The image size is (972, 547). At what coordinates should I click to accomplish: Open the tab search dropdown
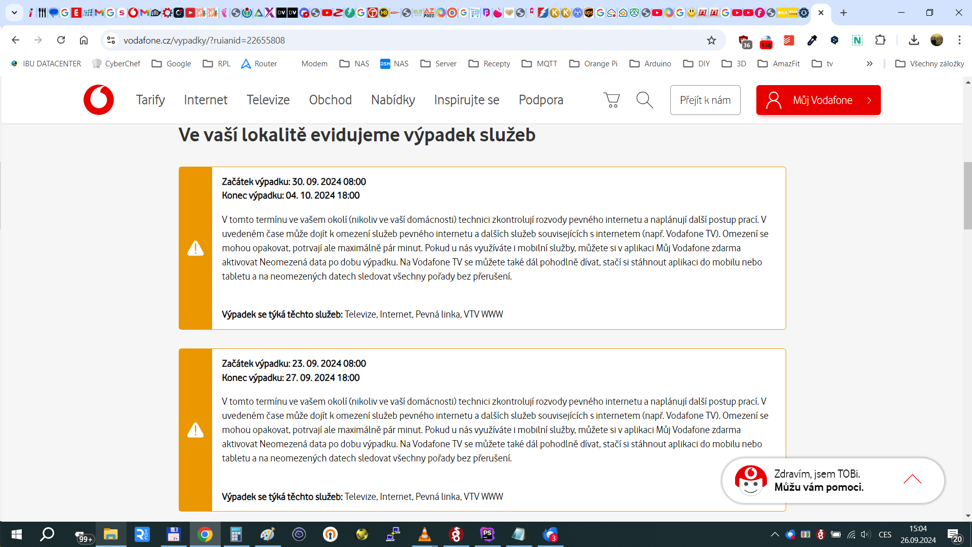click(14, 13)
